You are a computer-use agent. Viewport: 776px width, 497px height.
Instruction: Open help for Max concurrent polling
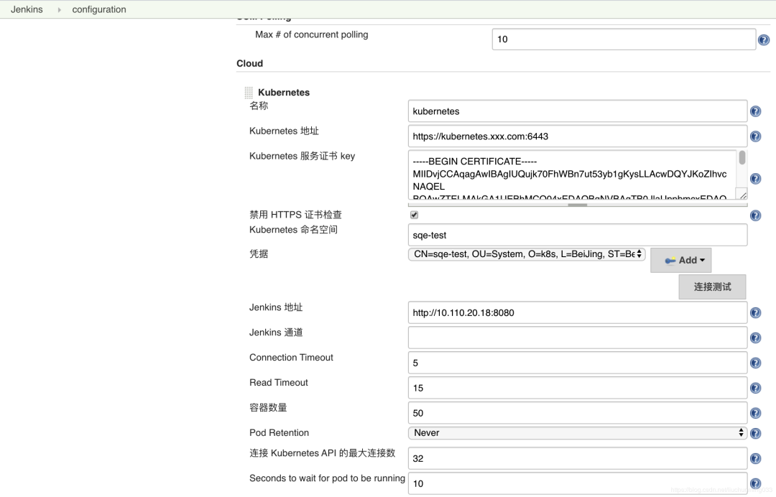(x=764, y=40)
